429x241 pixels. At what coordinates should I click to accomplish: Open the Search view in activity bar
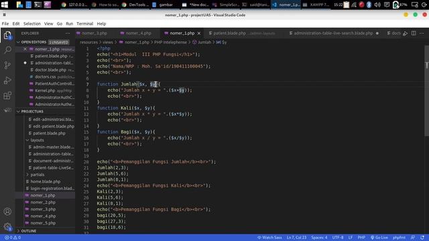7,50
